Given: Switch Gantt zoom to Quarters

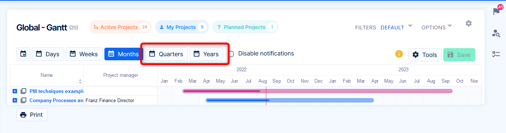Looking at the screenshot, I should pos(166,54).
